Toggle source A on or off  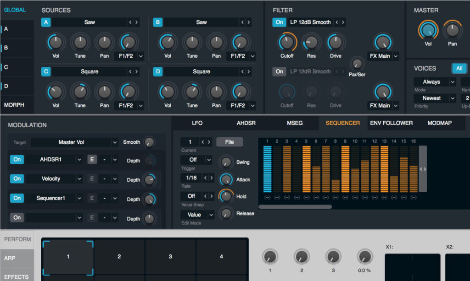[46, 22]
